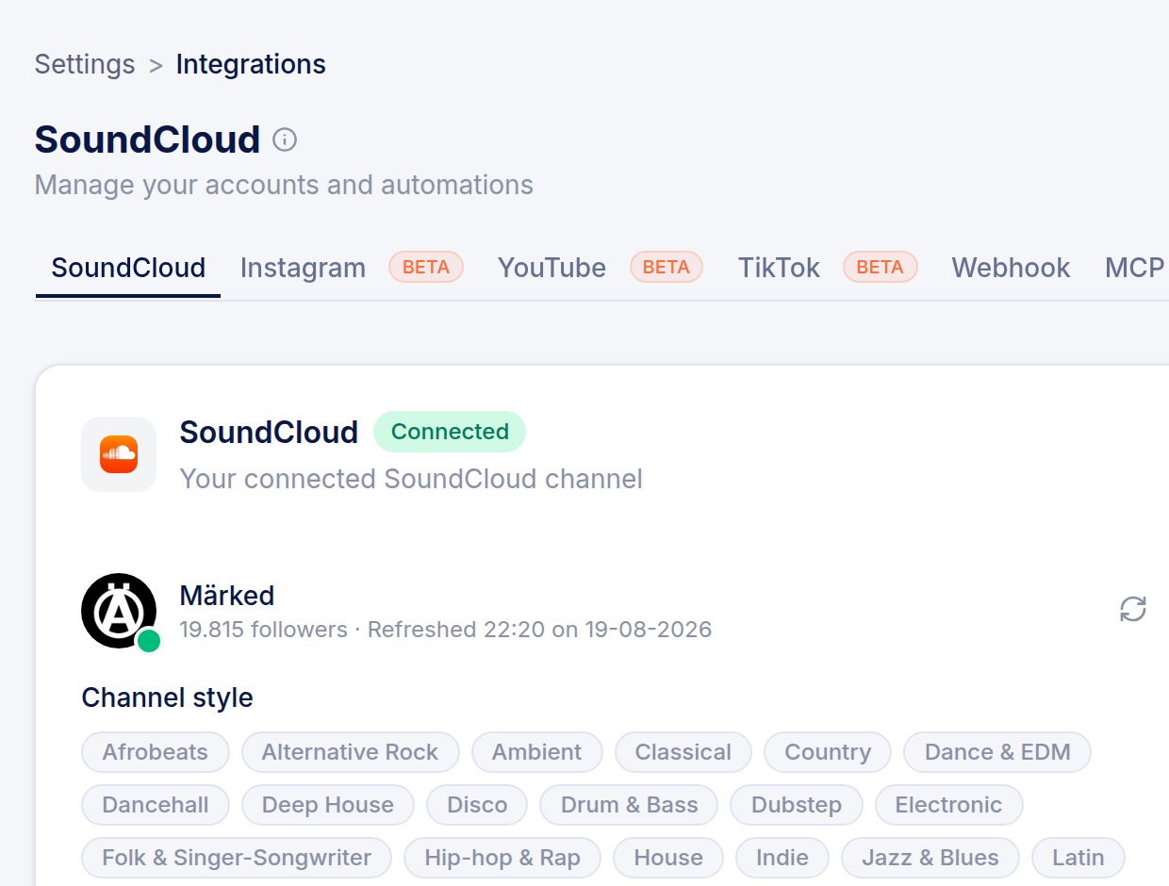Select the Hip-hop & Rap style chip
Viewport: 1169px width, 886px height.
point(502,858)
